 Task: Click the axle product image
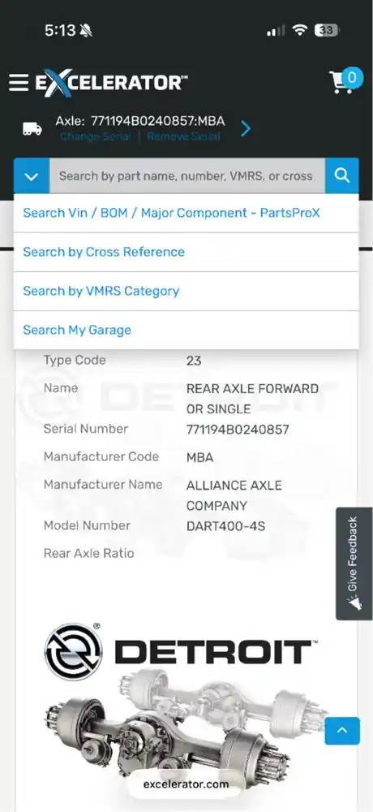click(186, 726)
